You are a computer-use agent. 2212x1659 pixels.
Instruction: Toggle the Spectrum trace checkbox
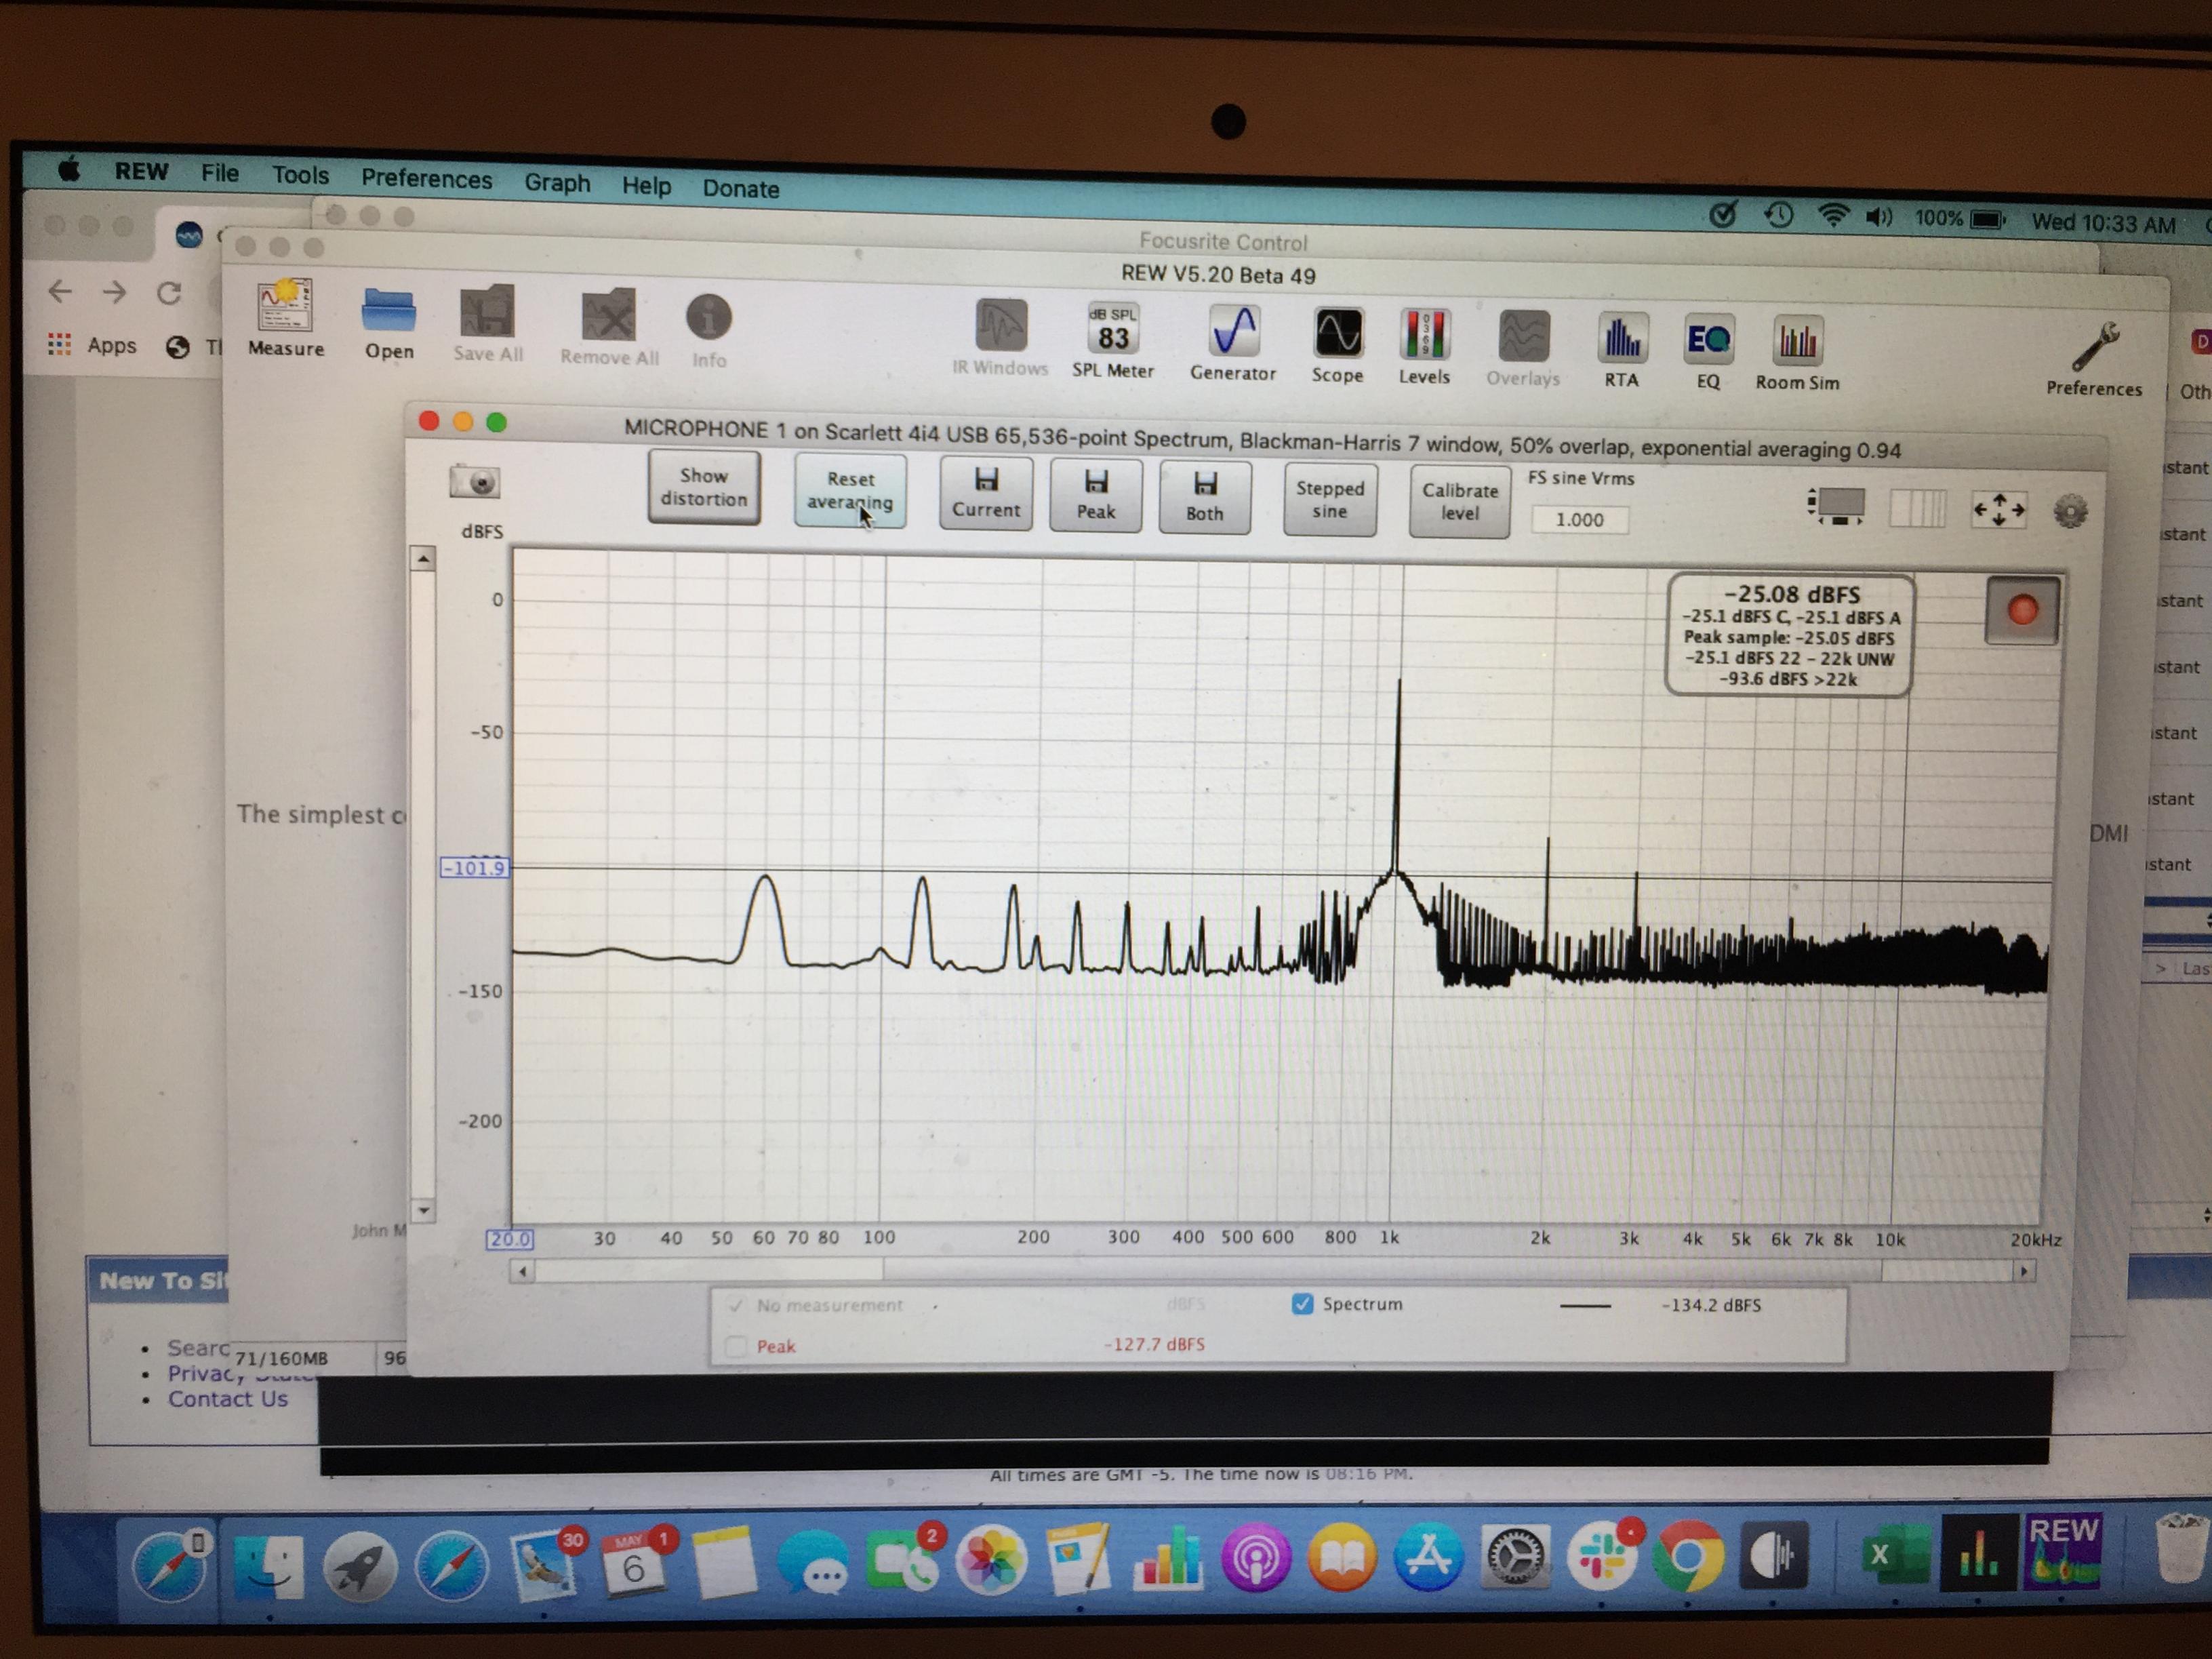(x=1302, y=1304)
